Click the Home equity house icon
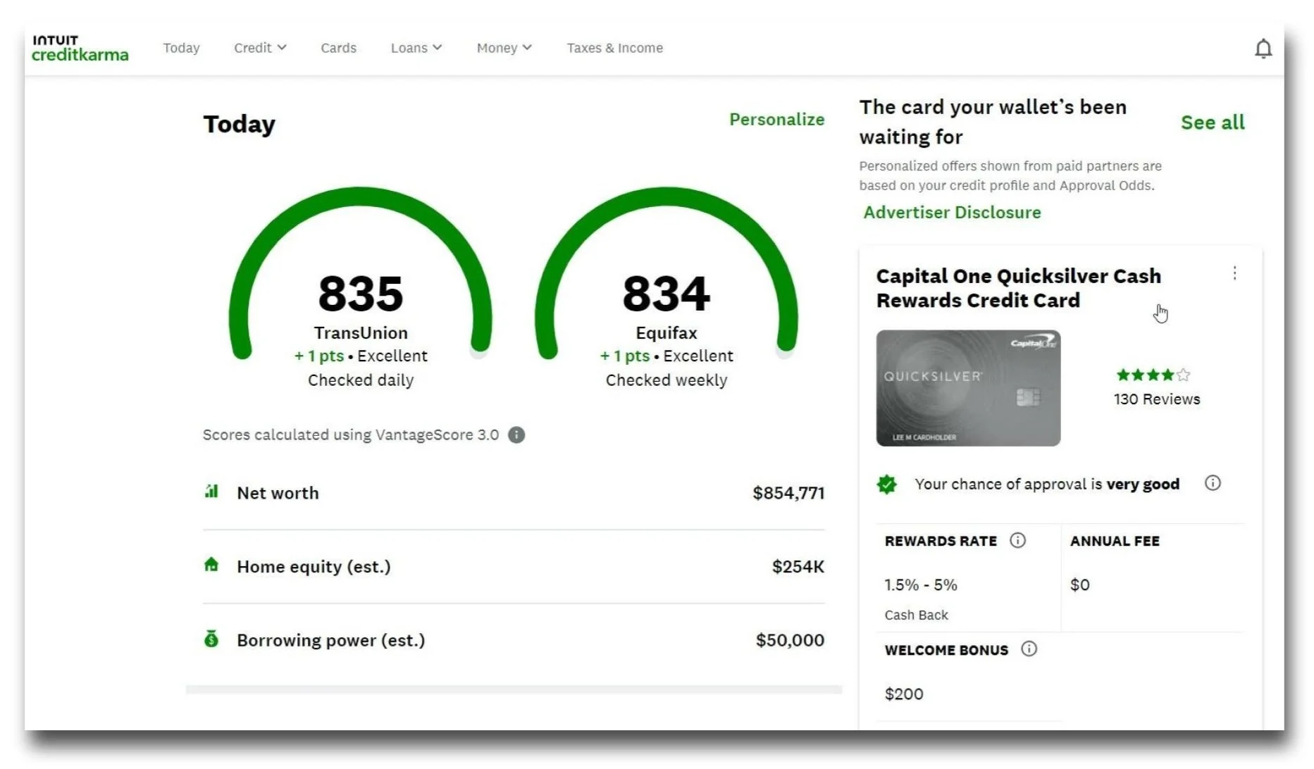 click(x=211, y=565)
